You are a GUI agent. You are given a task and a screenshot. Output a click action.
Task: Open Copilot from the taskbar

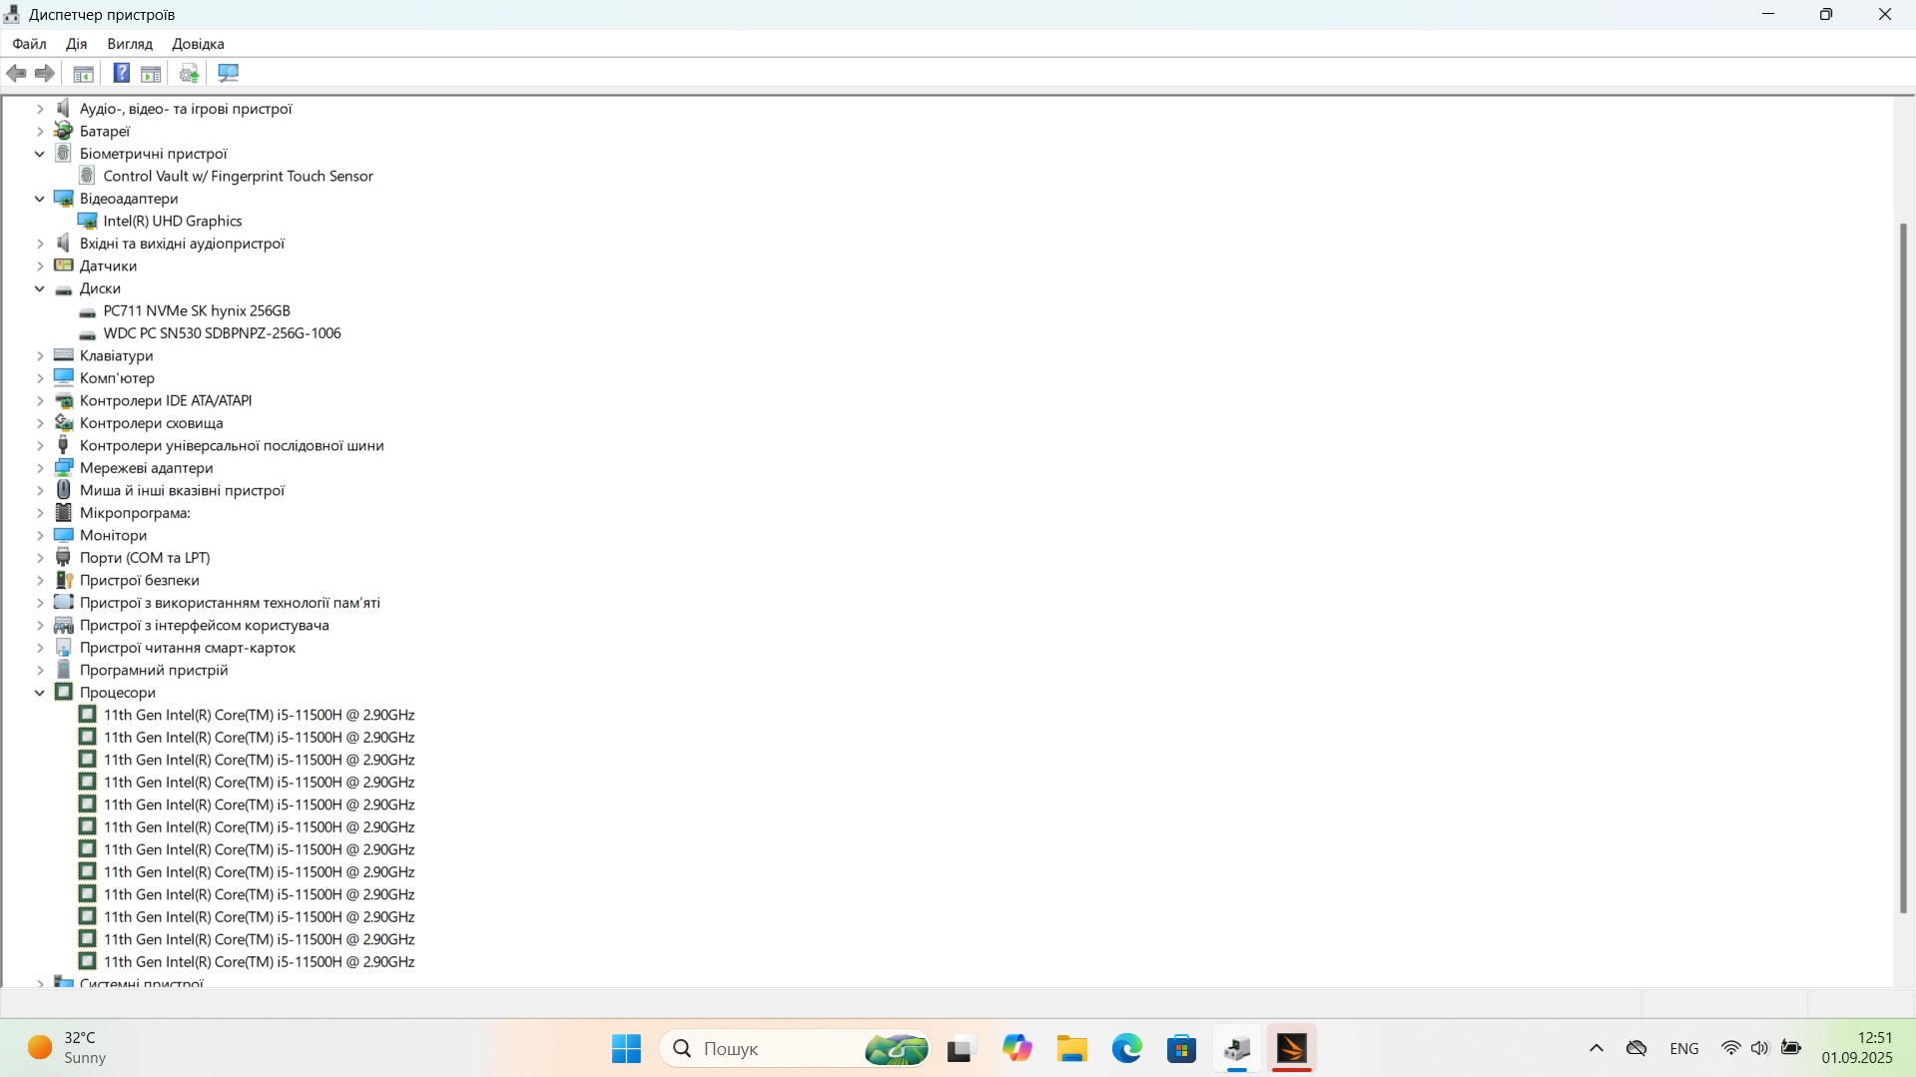[x=1016, y=1049]
